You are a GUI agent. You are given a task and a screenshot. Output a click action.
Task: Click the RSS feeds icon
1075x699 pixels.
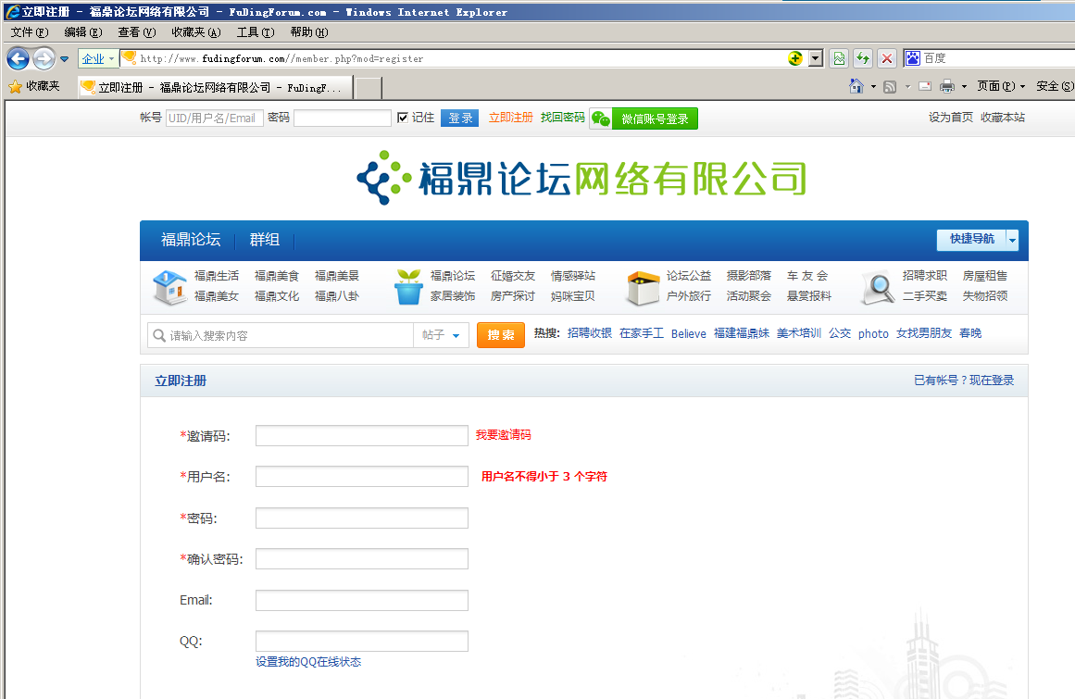890,86
